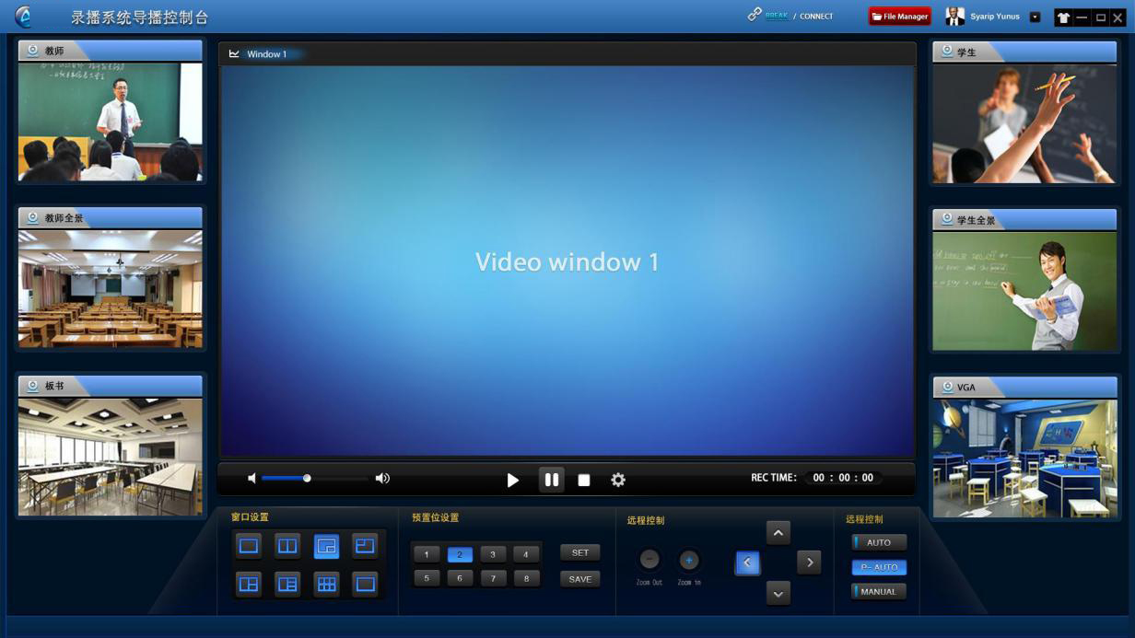The width and height of the screenshot is (1135, 638).
Task: Click the volume slider handle
Action: point(307,478)
